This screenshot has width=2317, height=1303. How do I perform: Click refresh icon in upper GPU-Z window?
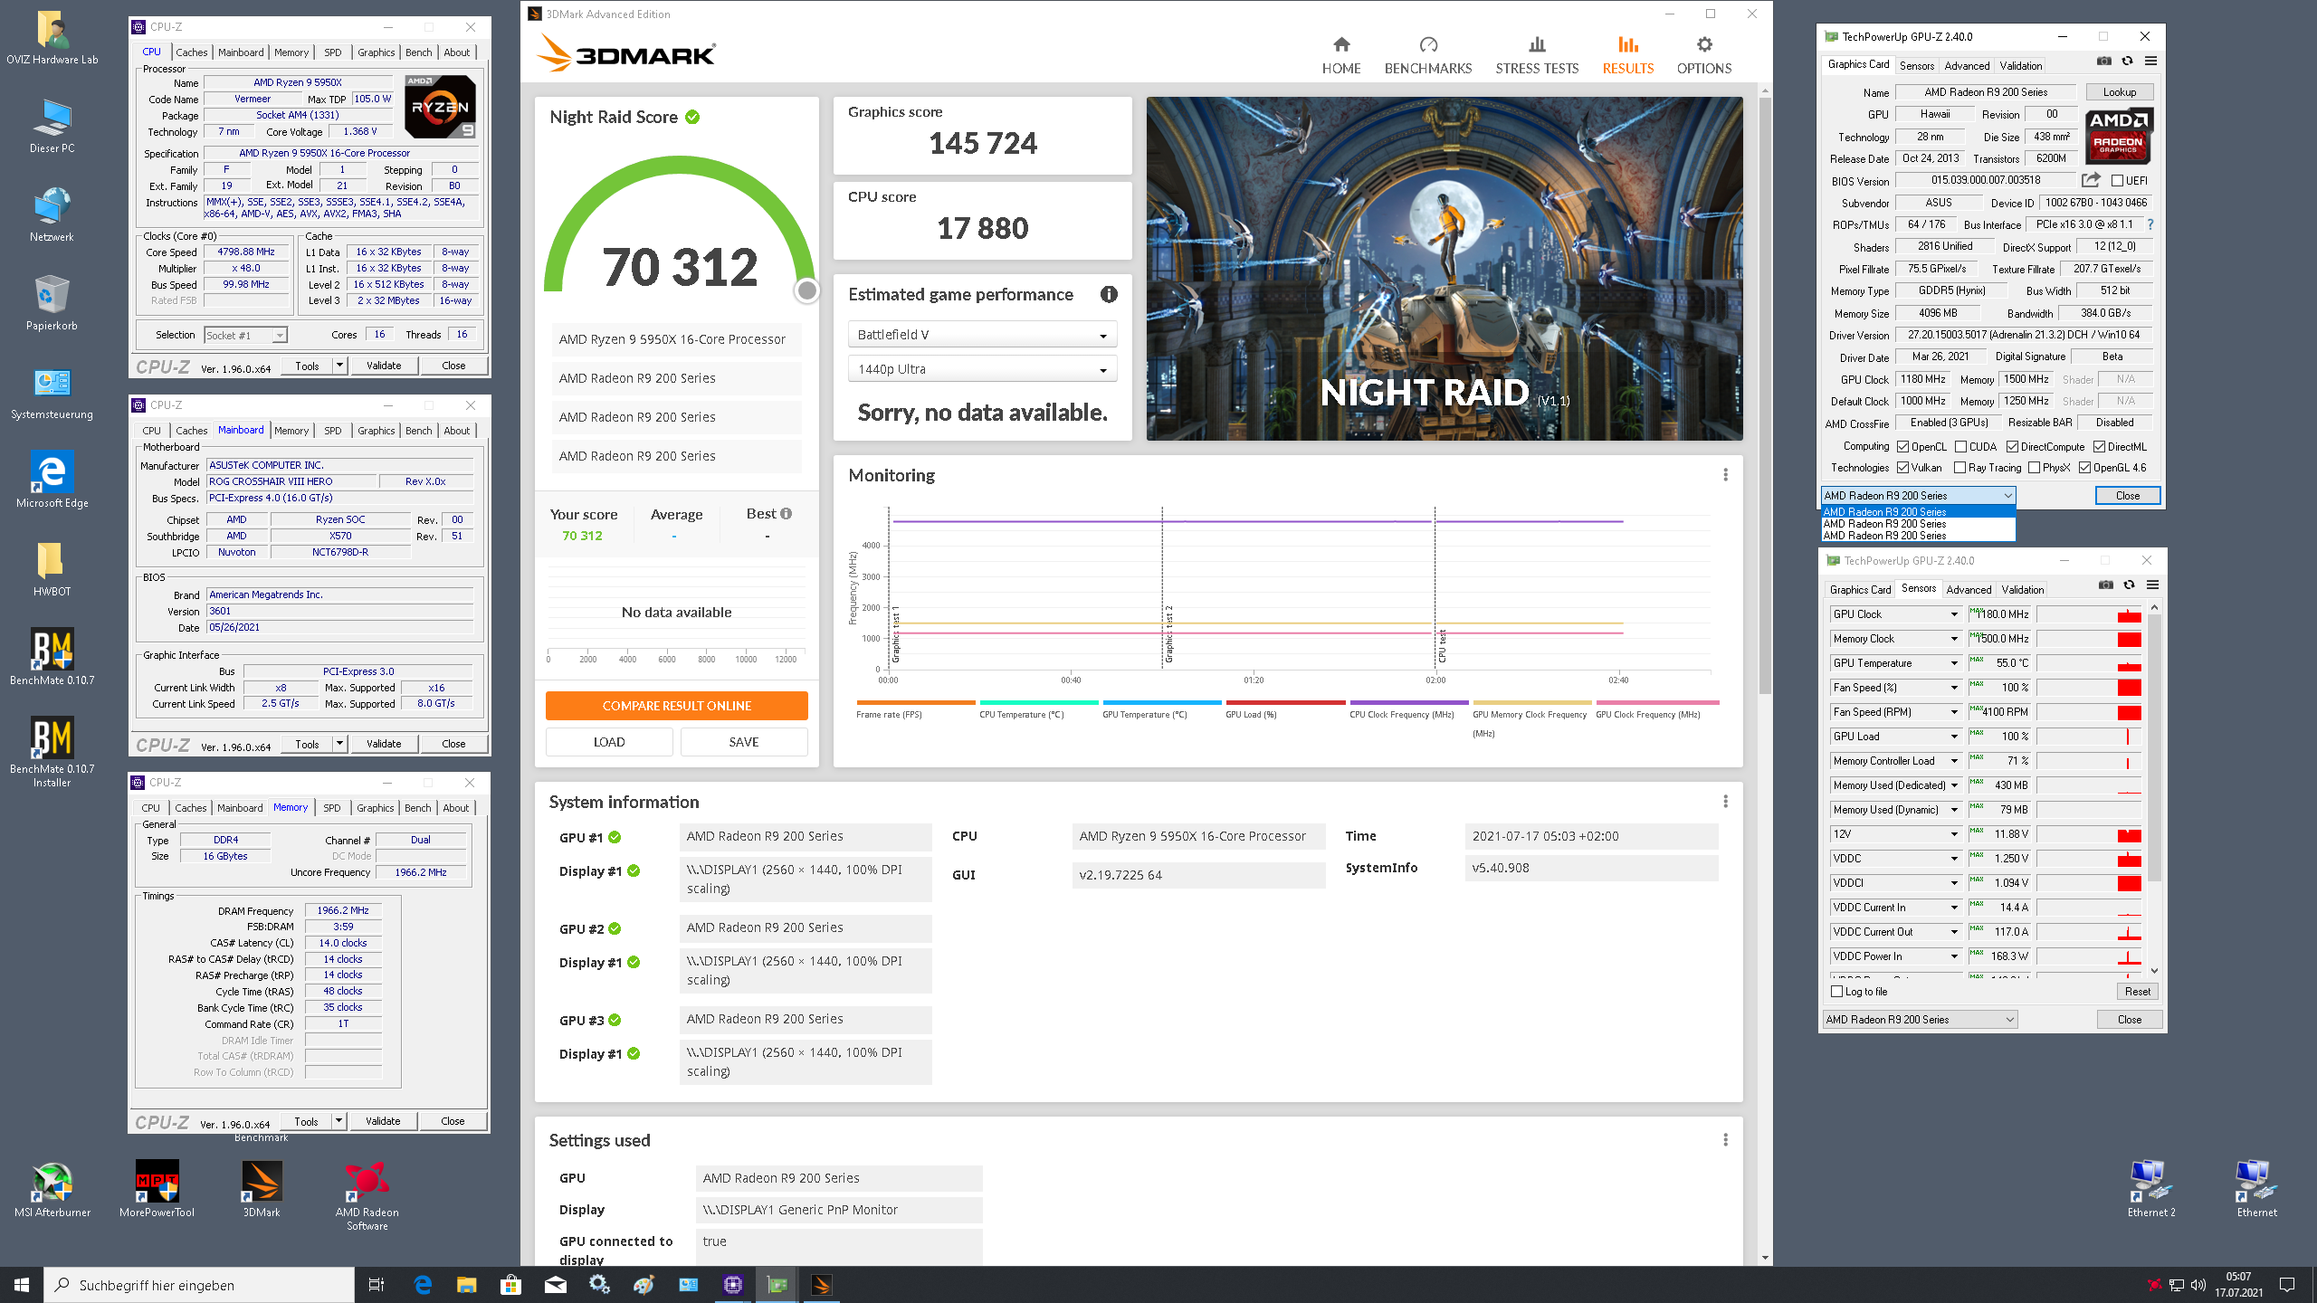2128,62
